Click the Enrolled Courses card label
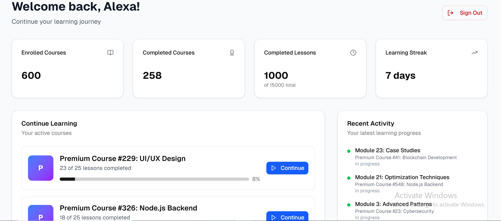Viewport: 501px width, 221px height. coord(44,53)
